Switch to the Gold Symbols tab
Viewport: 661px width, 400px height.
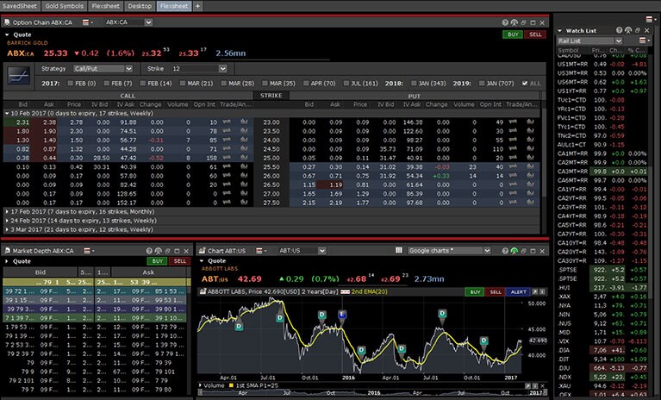pos(64,6)
